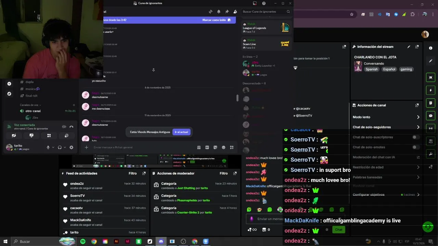The image size is (438, 246).
Task: Toggle Chat de solo-suscriptores switch
Action: pos(416,137)
